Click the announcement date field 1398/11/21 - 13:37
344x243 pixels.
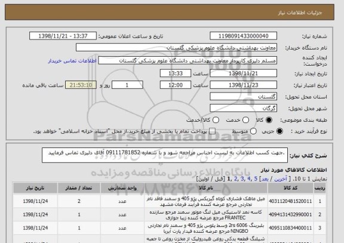63,36
